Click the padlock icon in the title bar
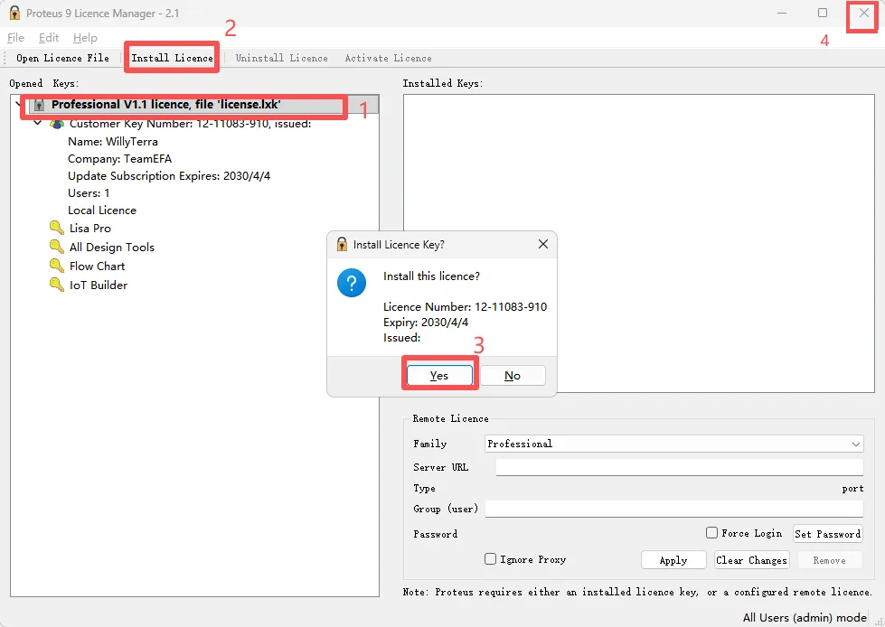 point(14,13)
